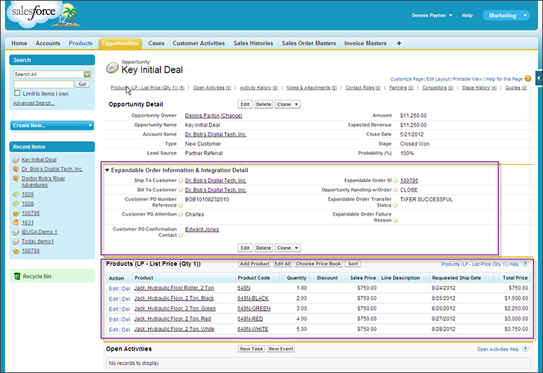This screenshot has height=373, width=543.
Task: Click the help bubble next to Ship To Customer
Action: click(181, 181)
